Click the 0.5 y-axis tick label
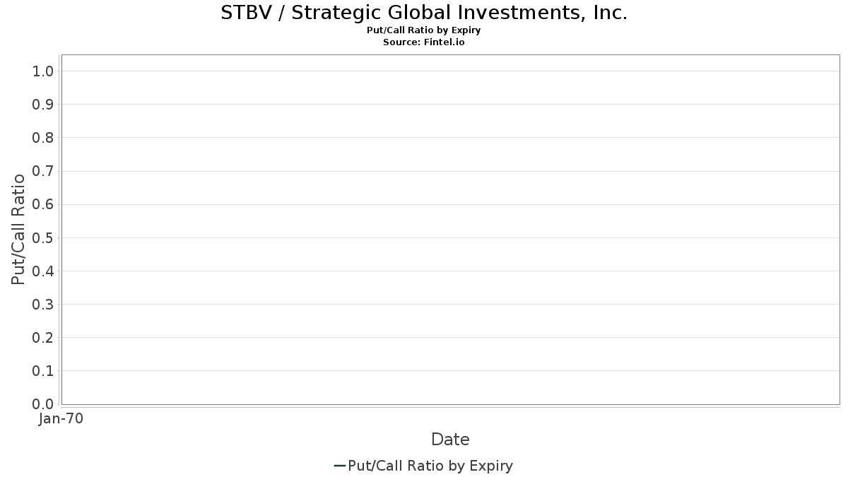This screenshot has width=848, height=477. (43, 237)
